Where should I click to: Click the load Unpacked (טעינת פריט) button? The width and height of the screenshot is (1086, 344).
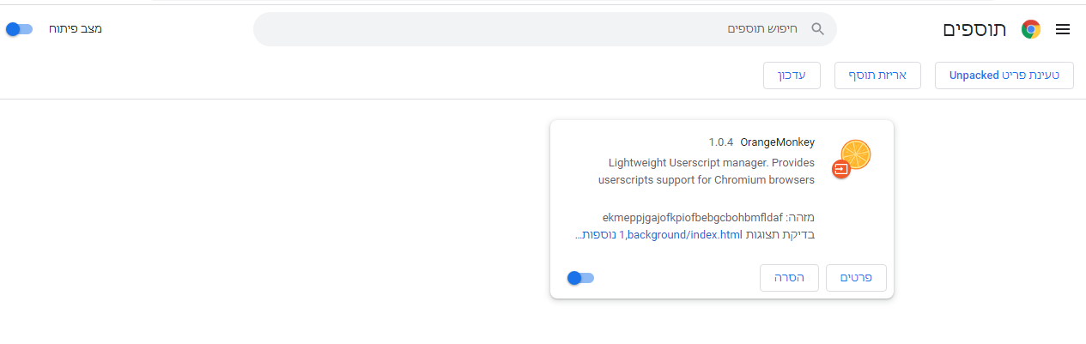click(x=1004, y=75)
